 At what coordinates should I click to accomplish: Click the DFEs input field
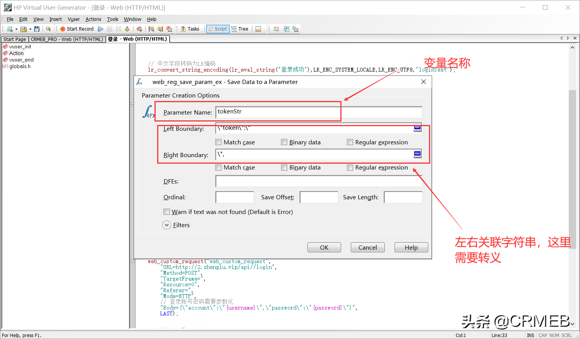[x=319, y=181]
